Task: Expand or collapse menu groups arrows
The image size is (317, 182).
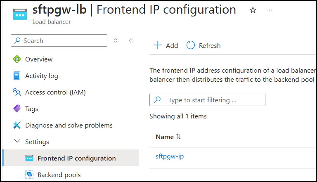Action: (x=116, y=40)
